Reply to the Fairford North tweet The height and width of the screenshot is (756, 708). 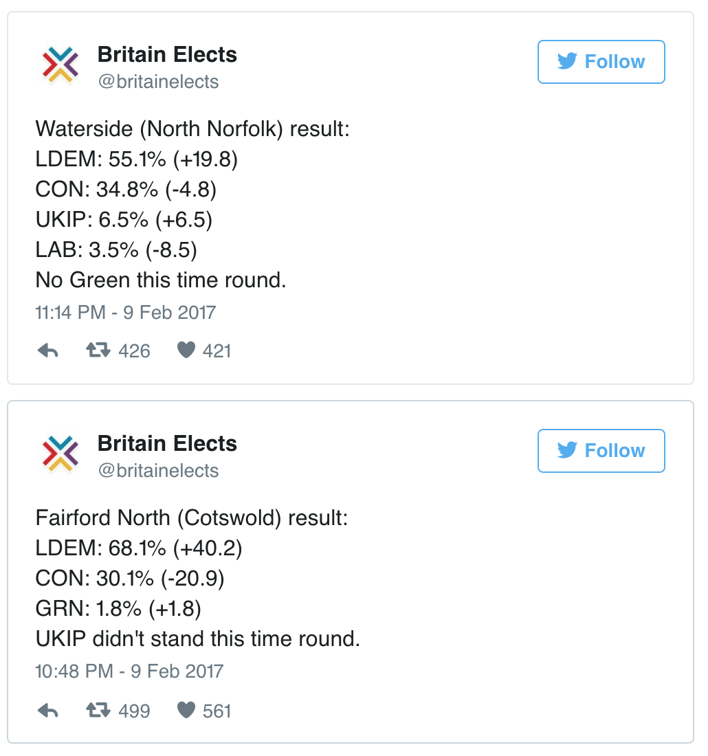(x=47, y=711)
